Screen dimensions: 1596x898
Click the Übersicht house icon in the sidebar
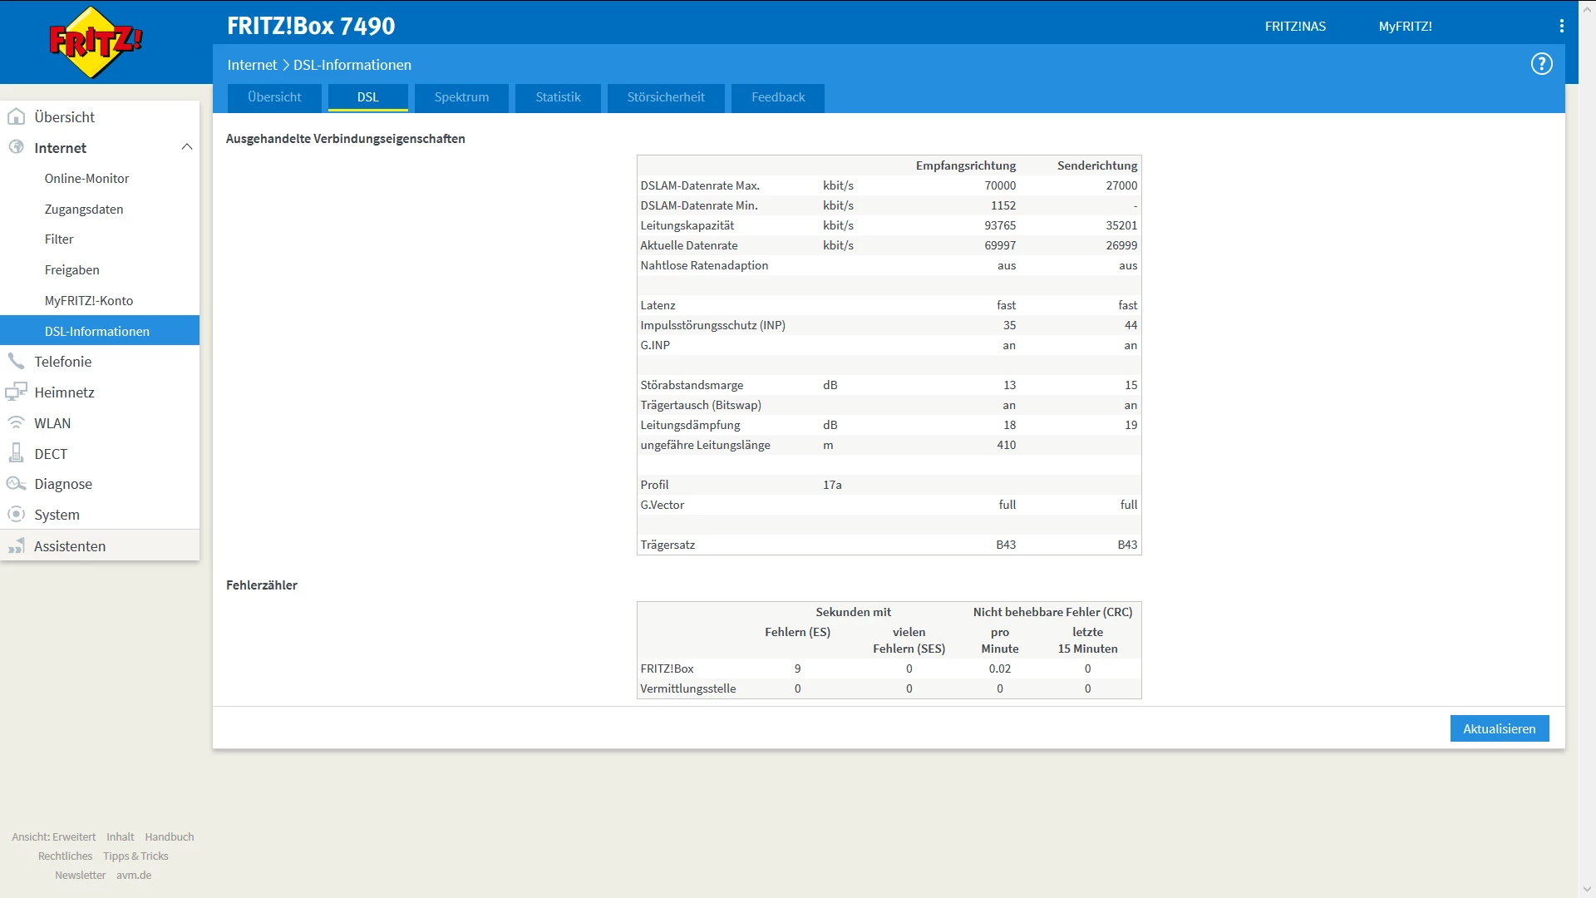[x=16, y=117]
